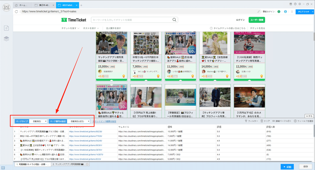Select bottom tab 写真撮影/カメラの相談・依頼
This screenshot has width=315, height=170.
[x=33, y=164]
